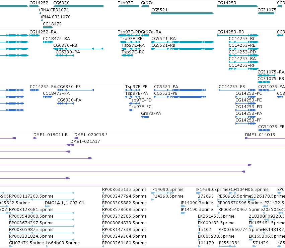Click EST IP14190.3prime label
The image size is (285, 248).
197,210
